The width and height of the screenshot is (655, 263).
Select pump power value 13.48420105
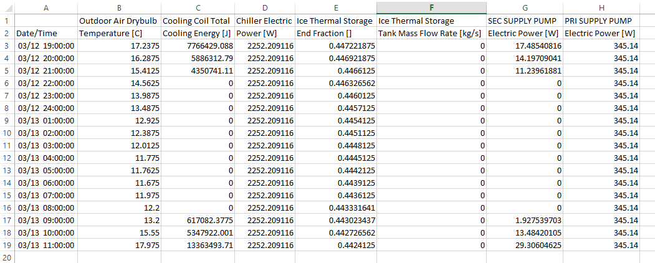pyautogui.click(x=524, y=232)
